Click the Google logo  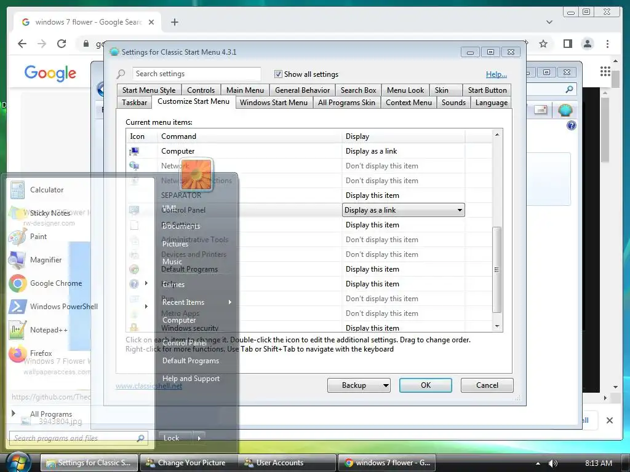tap(50, 73)
